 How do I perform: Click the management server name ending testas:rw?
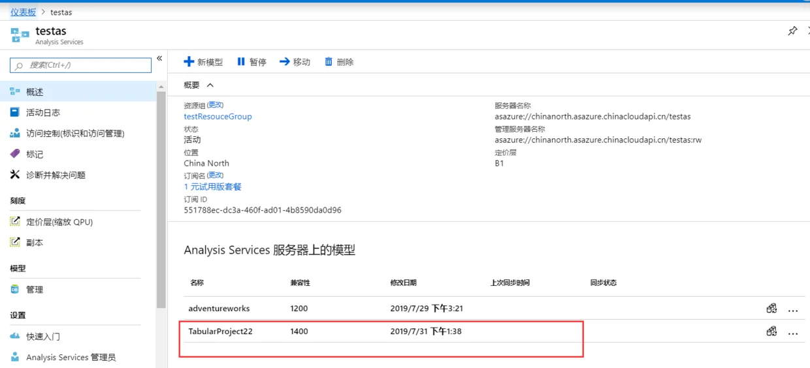[598, 140]
